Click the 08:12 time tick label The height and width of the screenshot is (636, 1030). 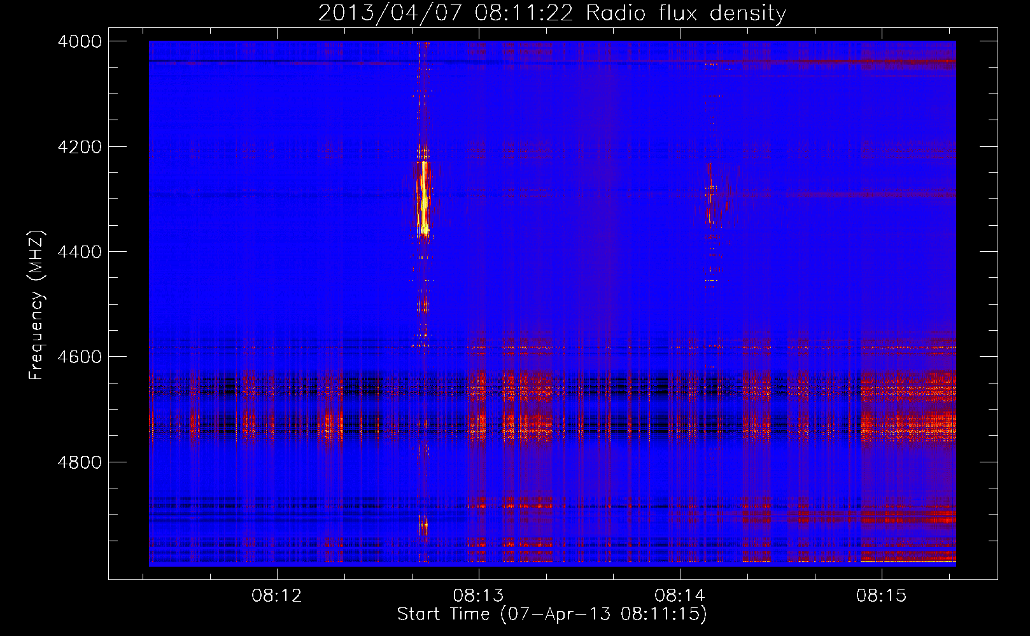[x=277, y=596]
